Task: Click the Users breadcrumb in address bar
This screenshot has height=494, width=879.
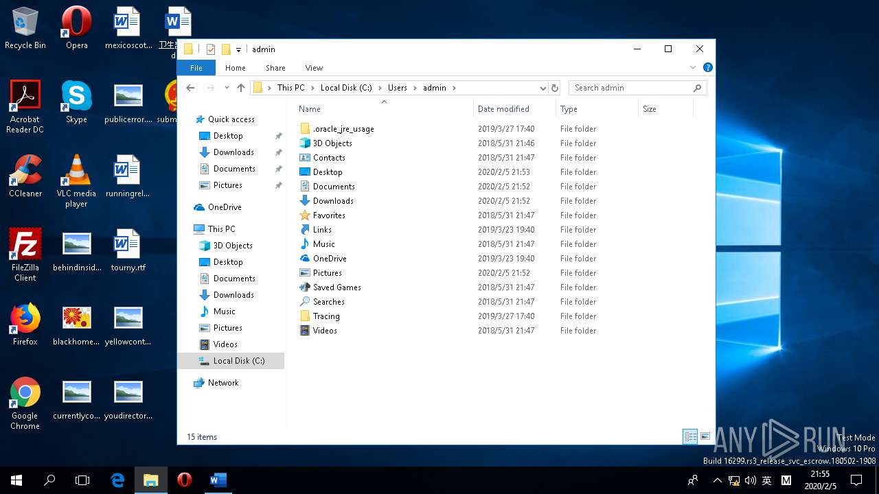Action: click(398, 88)
